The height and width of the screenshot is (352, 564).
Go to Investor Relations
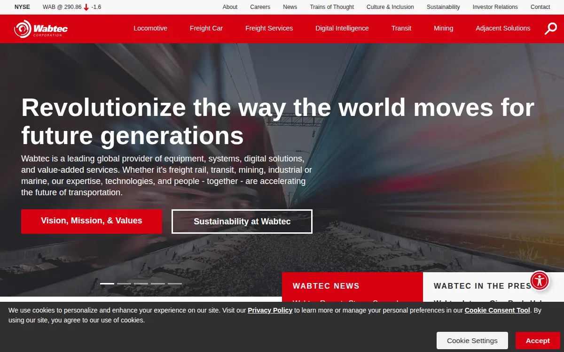(495, 7)
